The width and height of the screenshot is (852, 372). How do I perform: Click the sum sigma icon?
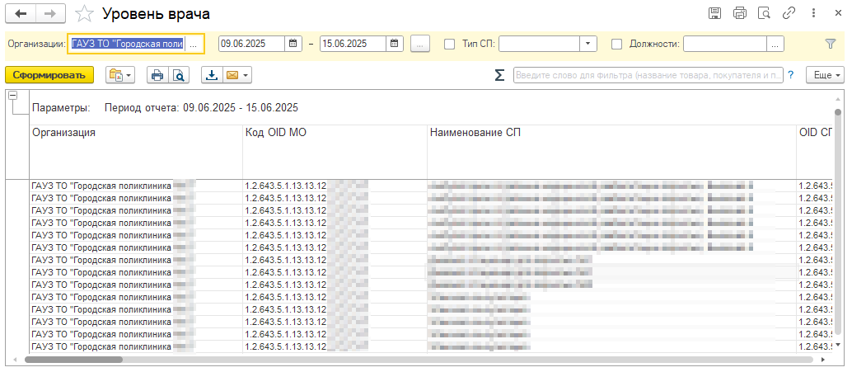[499, 75]
